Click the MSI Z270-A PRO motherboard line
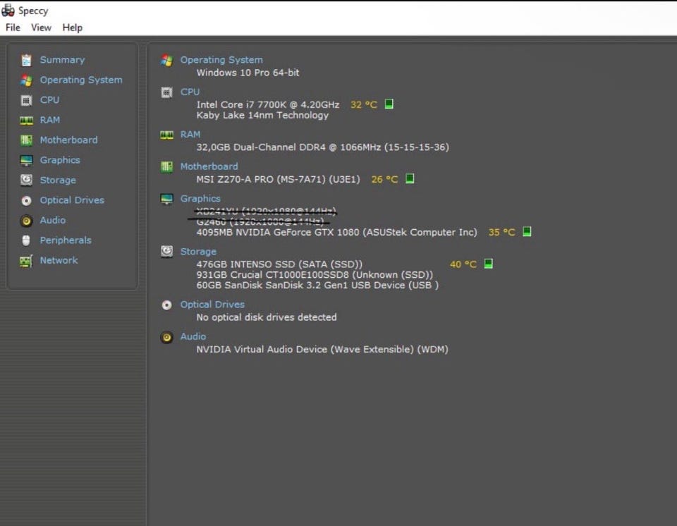The height and width of the screenshot is (526, 677). 278,179
